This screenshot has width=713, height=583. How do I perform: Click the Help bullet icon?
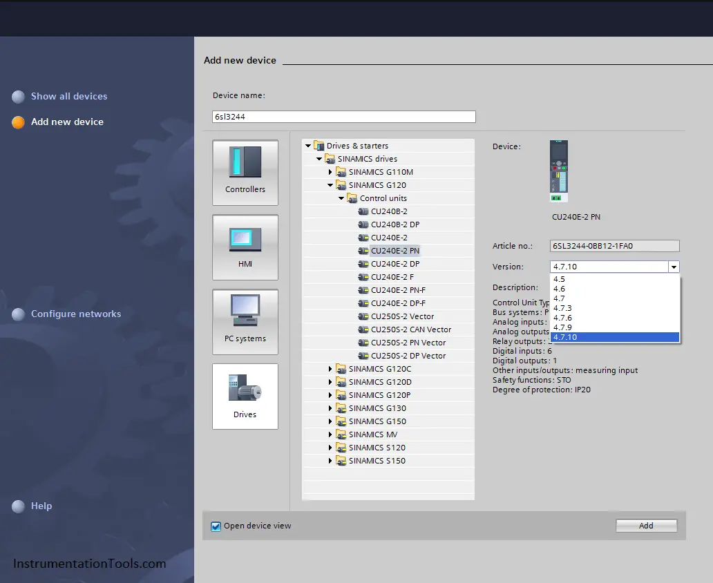coord(18,506)
